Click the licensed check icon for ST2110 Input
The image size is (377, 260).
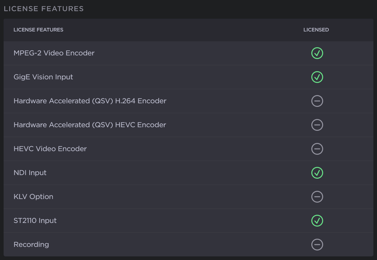point(317,221)
